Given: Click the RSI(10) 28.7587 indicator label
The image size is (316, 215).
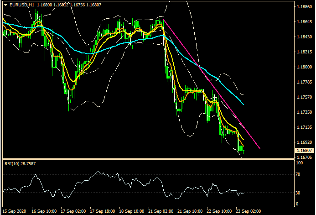Looking at the screenshot, I should [x=21, y=163].
